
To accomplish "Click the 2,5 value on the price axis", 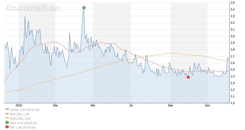I will (233, 3).
